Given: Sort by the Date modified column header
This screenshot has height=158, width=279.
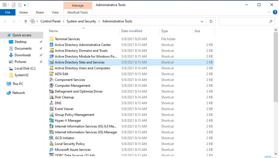Looking at the screenshot, I should [132, 31].
